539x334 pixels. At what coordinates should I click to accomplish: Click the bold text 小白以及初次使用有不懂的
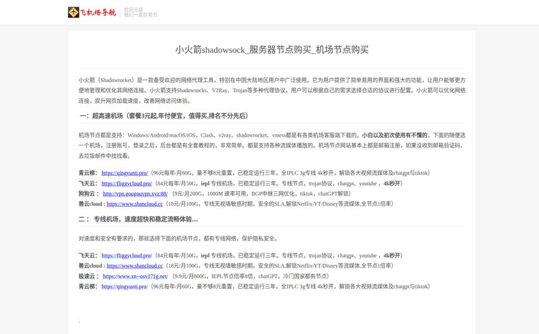(x=395, y=135)
